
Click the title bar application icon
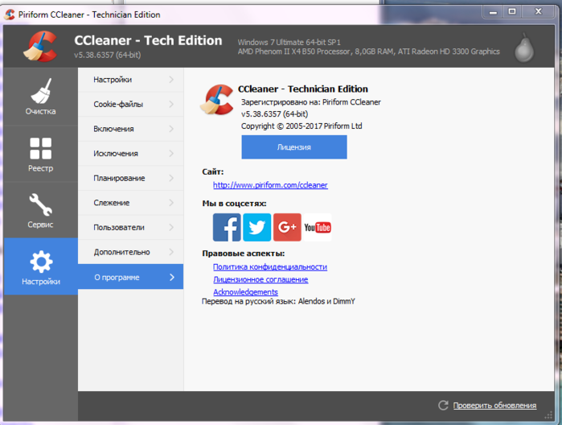pyautogui.click(x=10, y=14)
